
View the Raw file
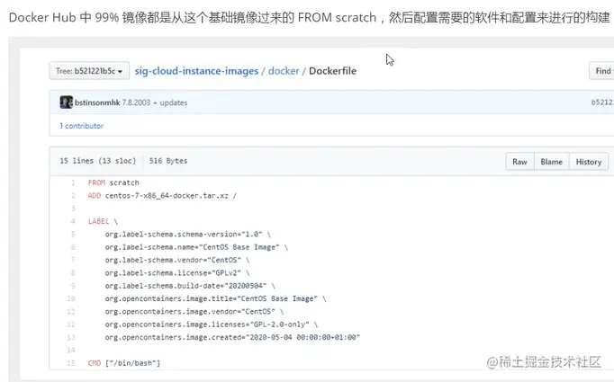click(519, 162)
